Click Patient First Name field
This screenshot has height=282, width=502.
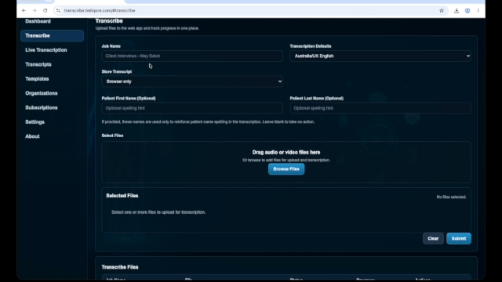click(192, 108)
